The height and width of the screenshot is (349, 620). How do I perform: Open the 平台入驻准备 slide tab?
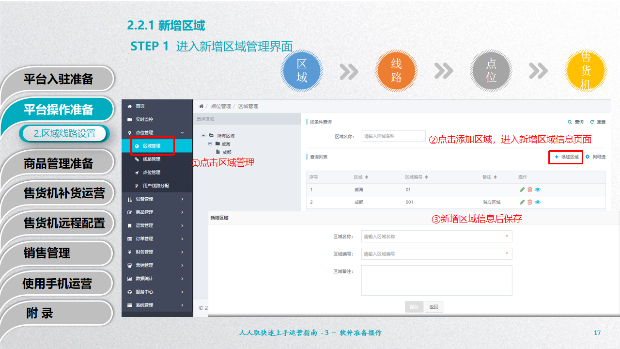(x=58, y=79)
